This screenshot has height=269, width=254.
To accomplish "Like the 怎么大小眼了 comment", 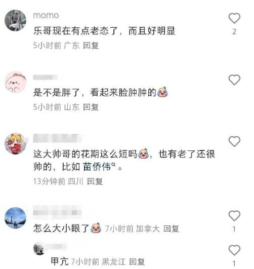I will pos(234,215).
